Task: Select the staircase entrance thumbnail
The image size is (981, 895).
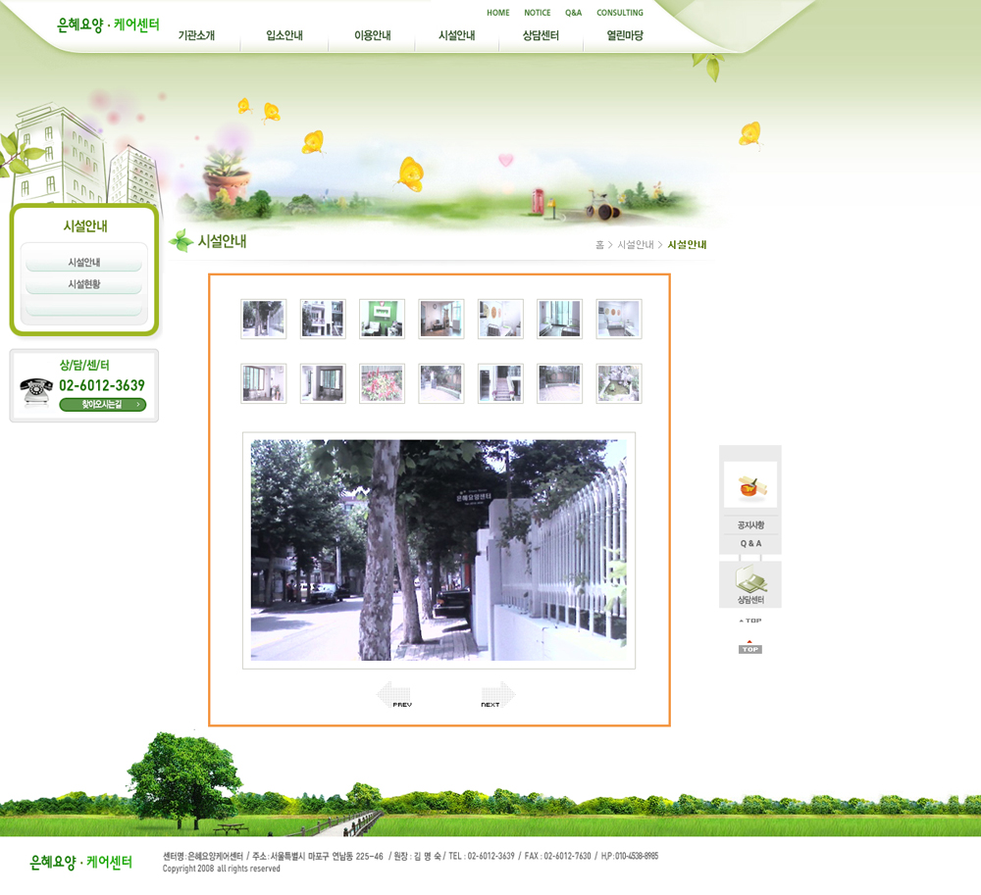Action: click(500, 383)
